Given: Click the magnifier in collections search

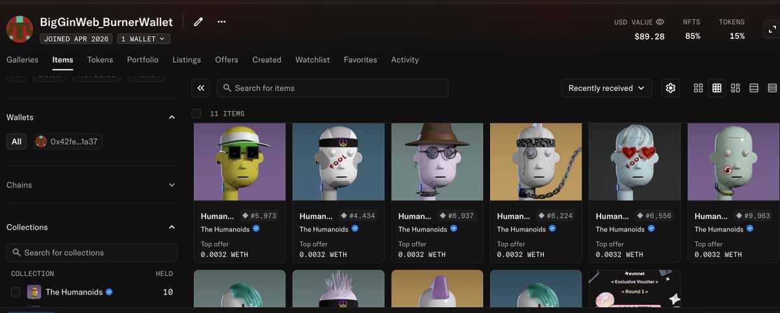Looking at the screenshot, I should coord(16,253).
